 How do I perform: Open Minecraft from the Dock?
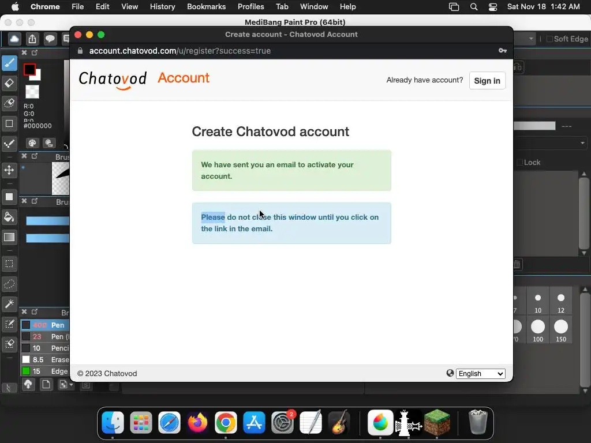pos(437,423)
